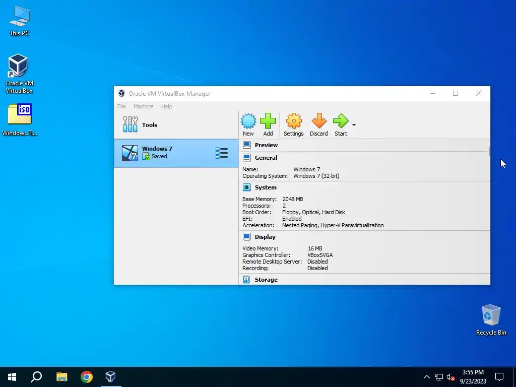Click the VirtualBox cube icon in title bar
516x387 pixels.
tap(121, 93)
